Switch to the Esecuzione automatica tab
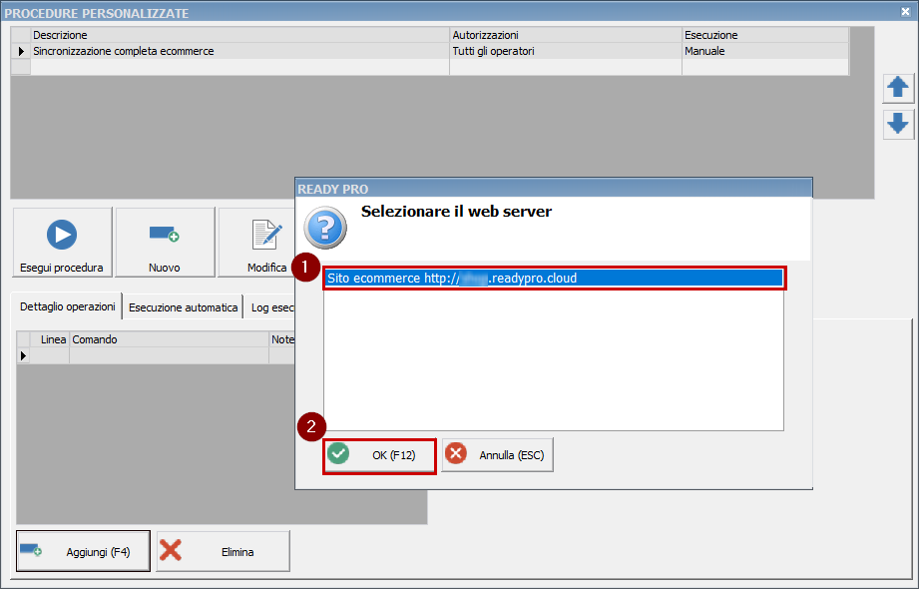Viewport: 919px width, 589px height. 183,306
